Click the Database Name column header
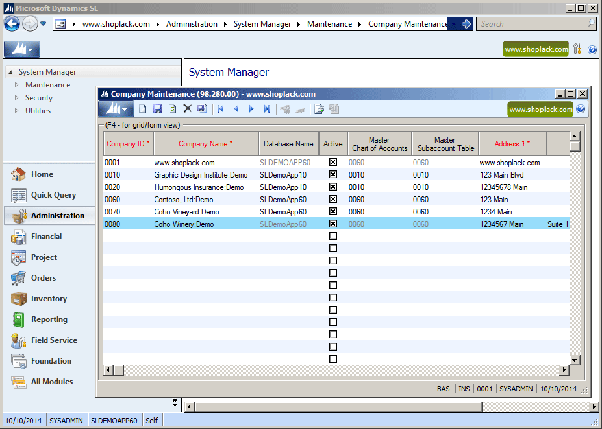Screen dimensions: 602x429 pyautogui.click(x=288, y=144)
